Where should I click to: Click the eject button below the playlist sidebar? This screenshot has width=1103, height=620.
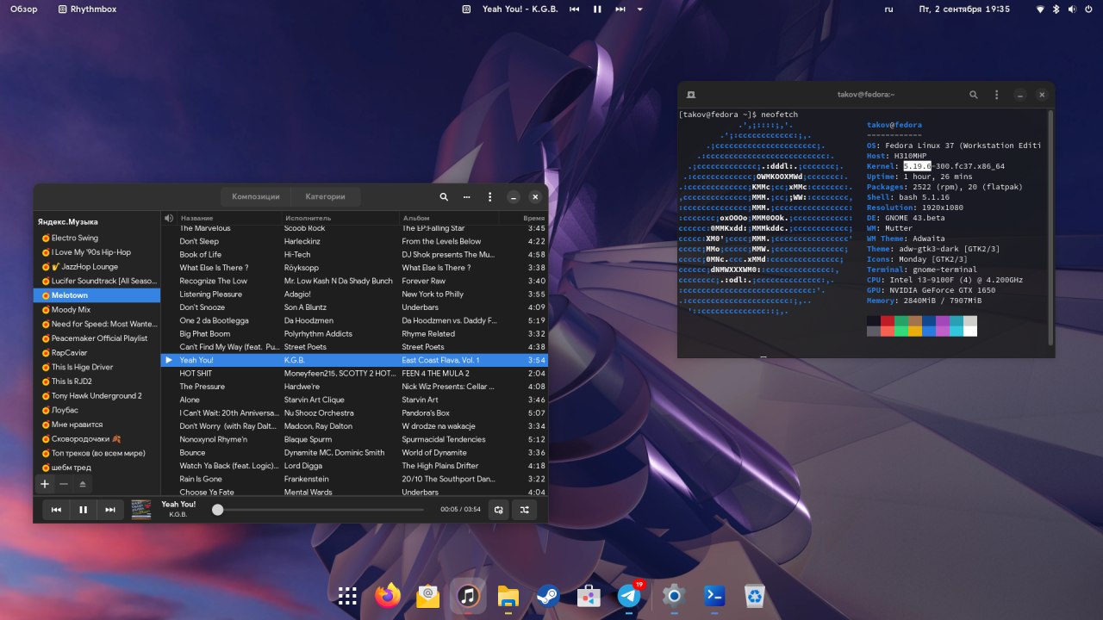pyautogui.click(x=83, y=484)
